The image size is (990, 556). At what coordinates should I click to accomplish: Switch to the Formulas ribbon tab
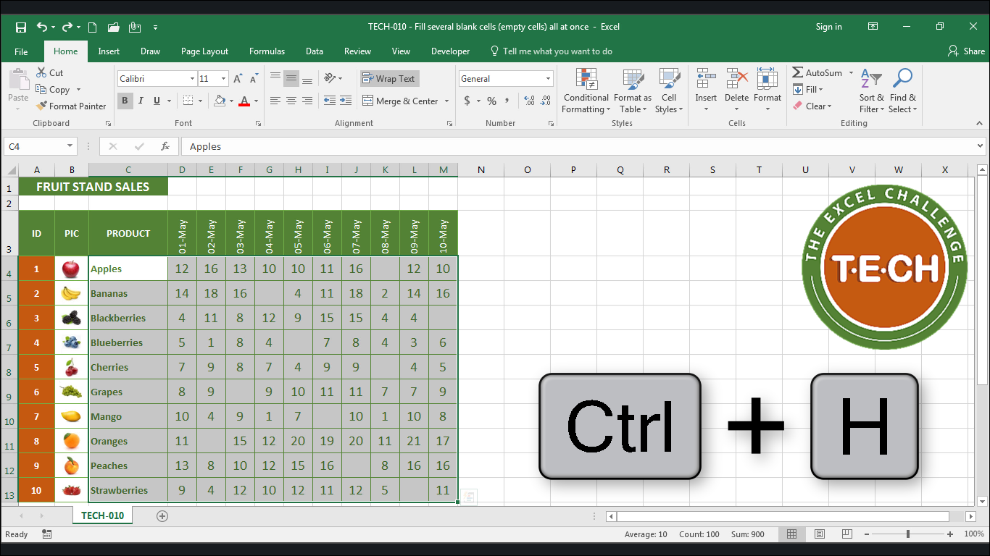[267, 51]
